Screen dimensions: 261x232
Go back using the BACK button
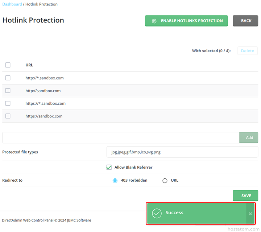tap(245, 21)
